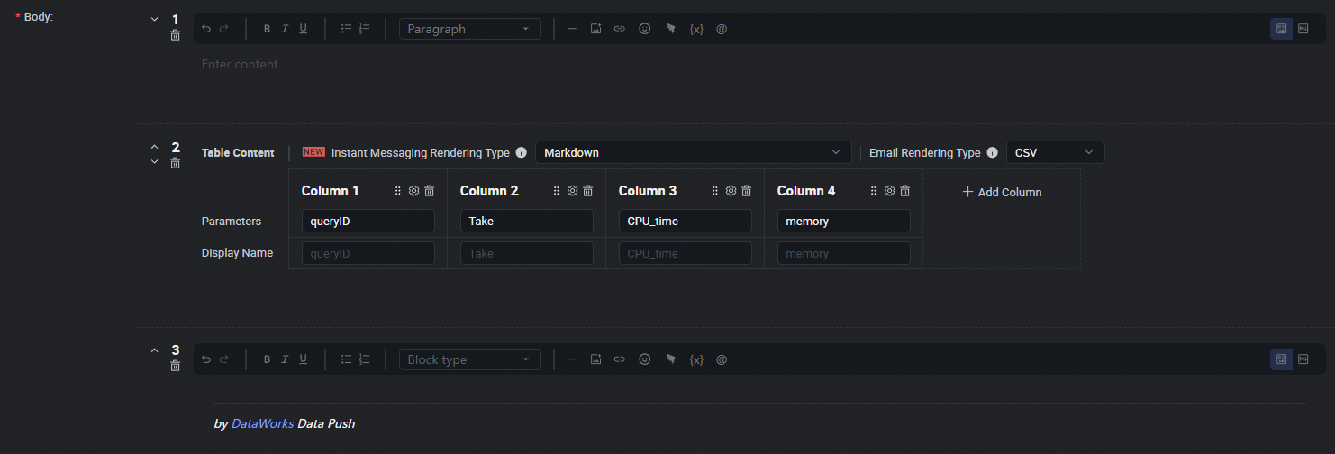
Task: Delete Column 4 using its trash icon
Action: click(x=905, y=191)
